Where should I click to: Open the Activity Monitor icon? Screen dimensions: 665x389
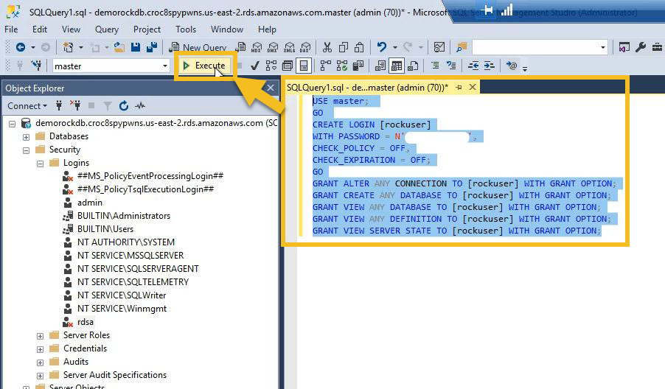tap(439, 47)
